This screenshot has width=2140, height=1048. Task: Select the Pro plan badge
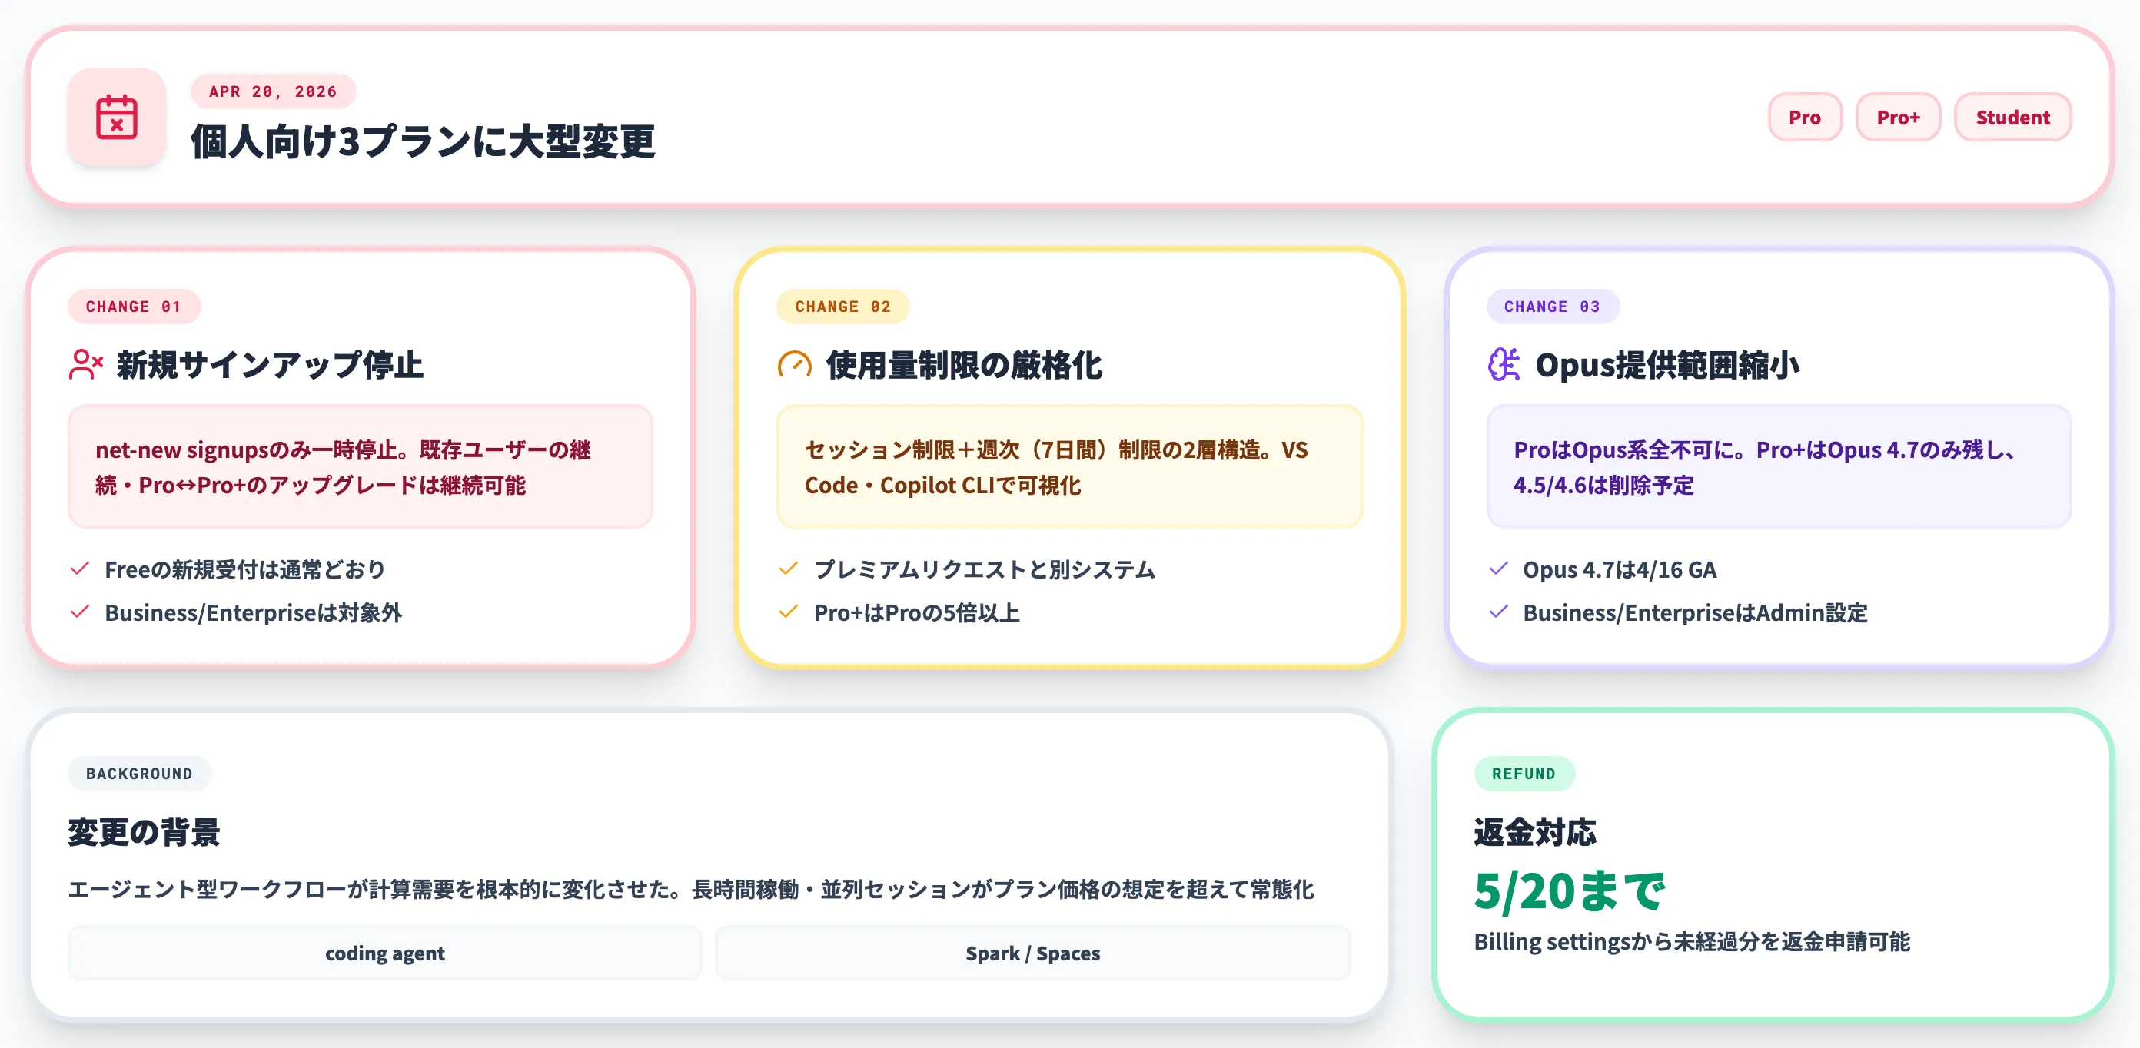[x=1804, y=117]
